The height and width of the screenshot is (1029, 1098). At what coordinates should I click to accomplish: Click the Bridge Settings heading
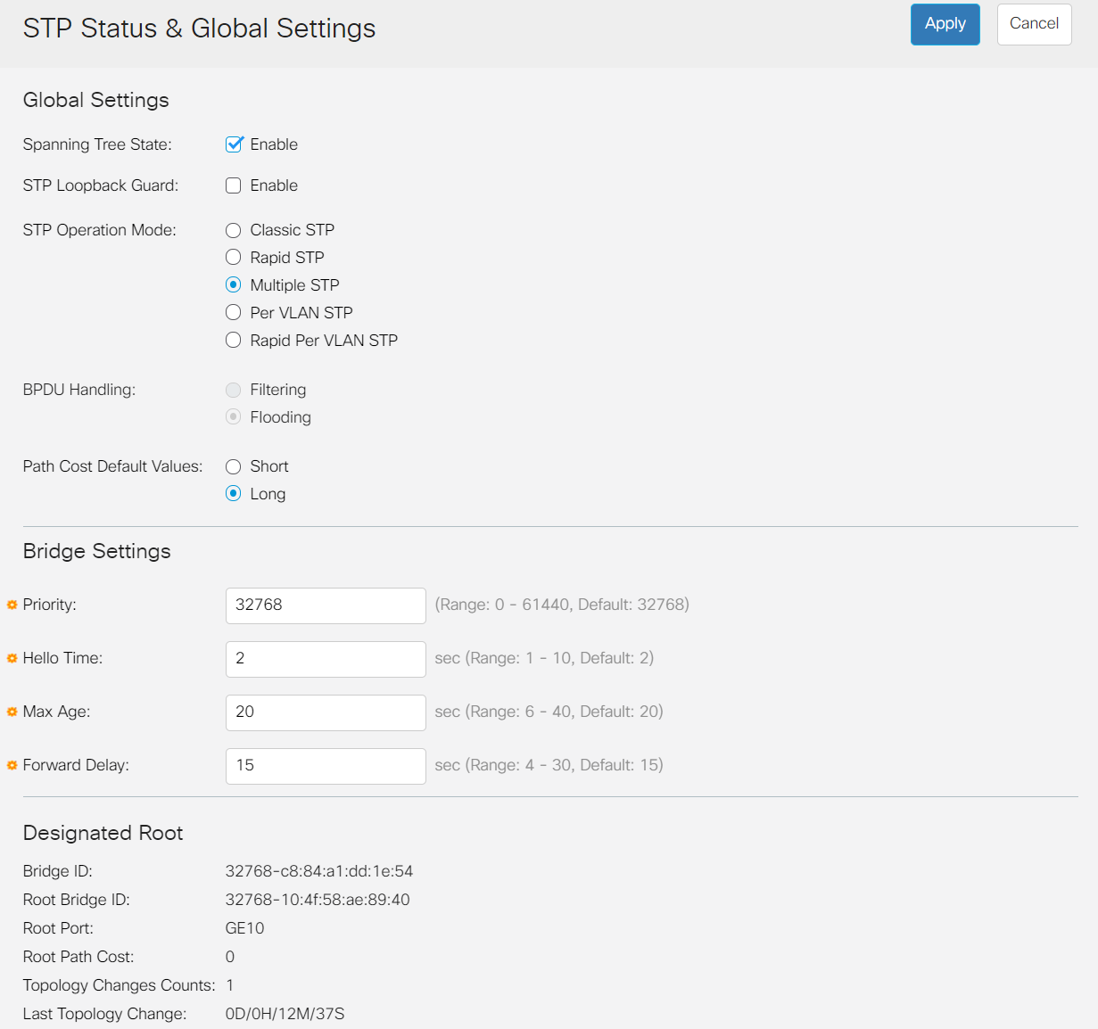coord(97,551)
